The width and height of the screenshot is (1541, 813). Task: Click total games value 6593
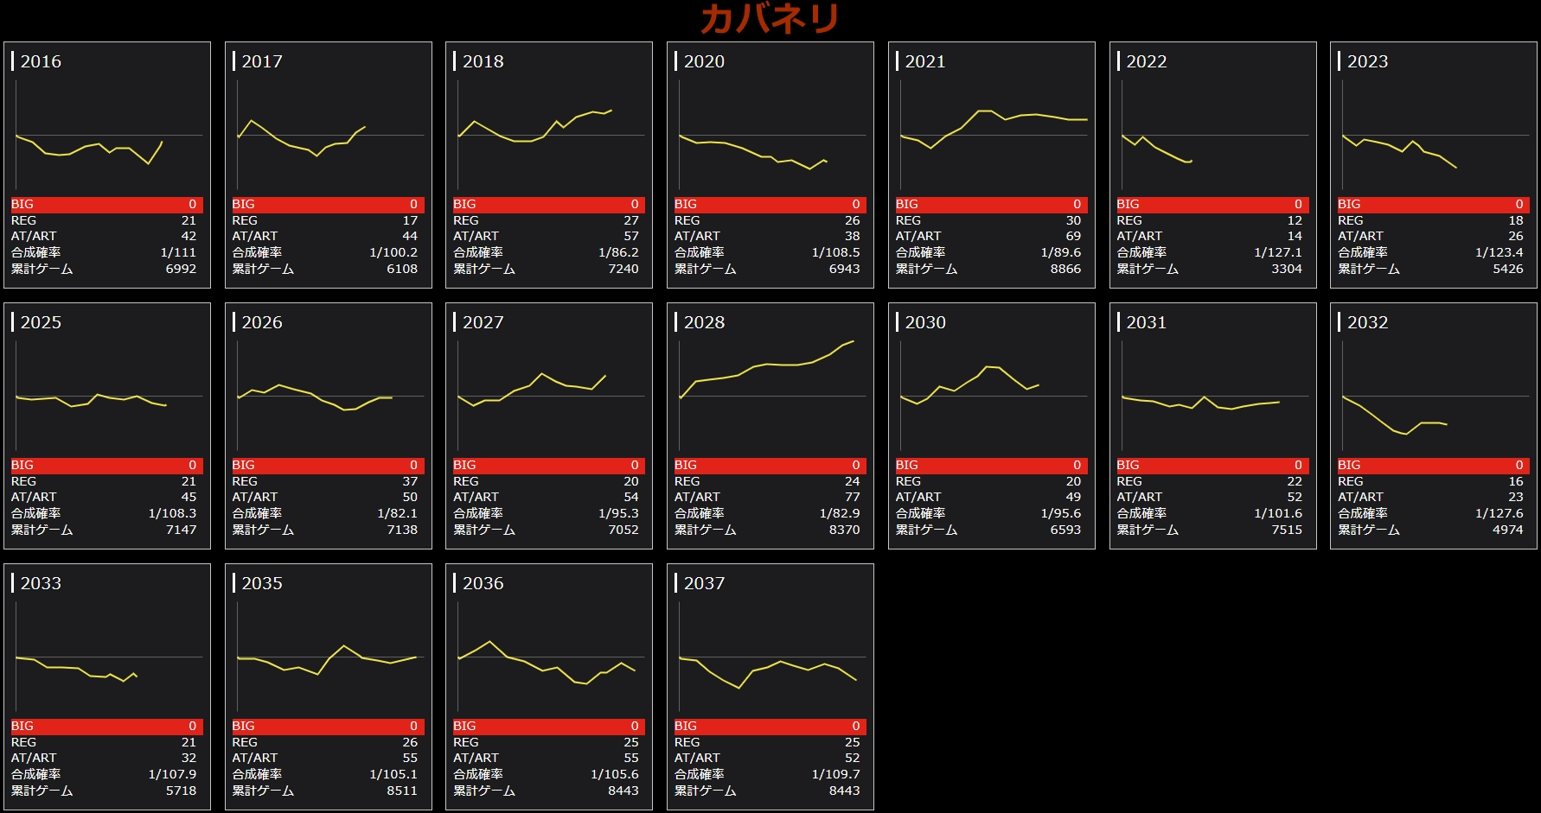[x=1065, y=530]
